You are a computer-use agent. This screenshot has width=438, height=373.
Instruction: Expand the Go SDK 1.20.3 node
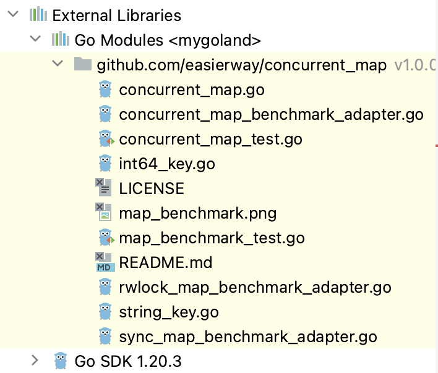(35, 360)
